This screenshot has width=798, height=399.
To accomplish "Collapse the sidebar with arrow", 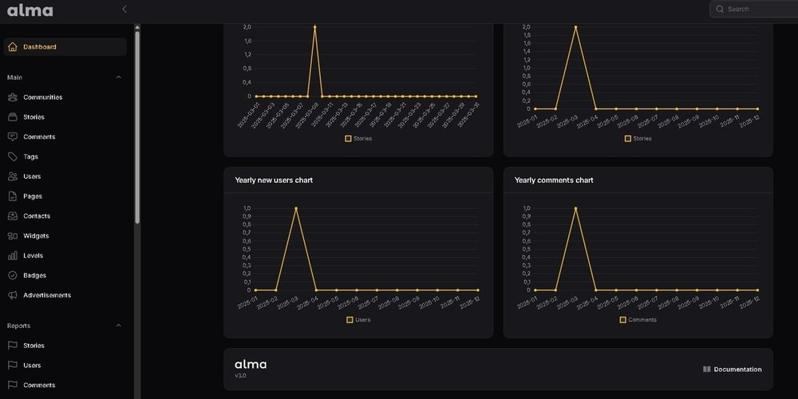I will coord(124,9).
